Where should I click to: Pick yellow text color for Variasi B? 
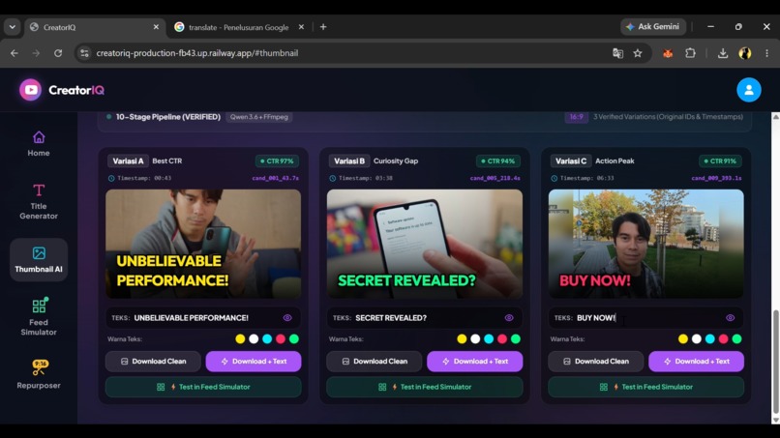462,339
